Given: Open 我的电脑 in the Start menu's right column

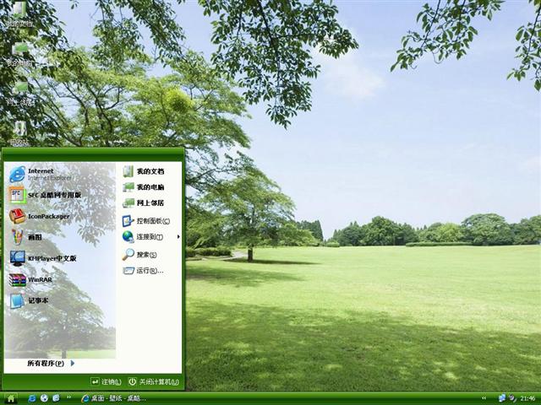Looking at the screenshot, I should [x=144, y=187].
